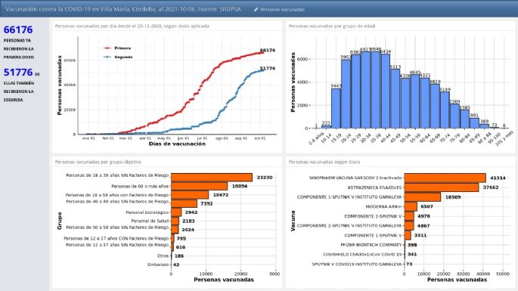Click the 'Personal de Salud' row label
This screenshot has width=518, height=291.
(150, 221)
